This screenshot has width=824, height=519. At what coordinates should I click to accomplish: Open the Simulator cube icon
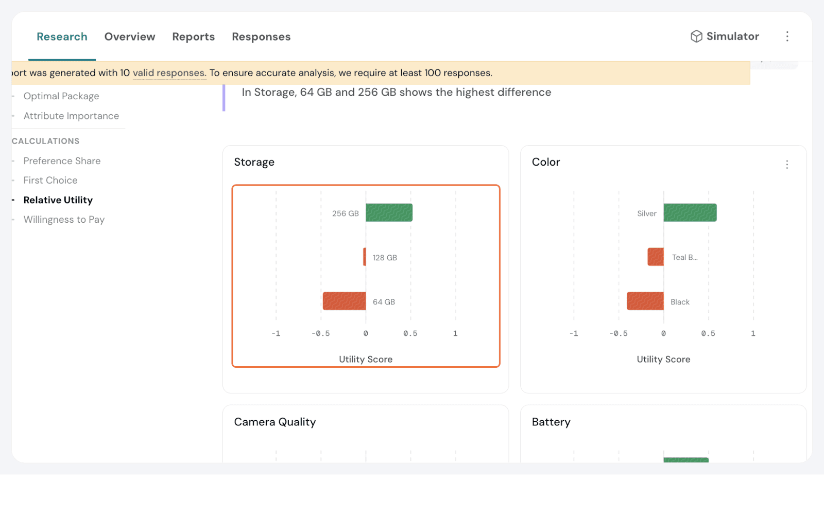click(696, 37)
